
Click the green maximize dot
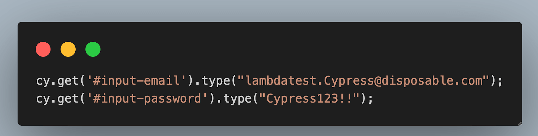point(93,49)
